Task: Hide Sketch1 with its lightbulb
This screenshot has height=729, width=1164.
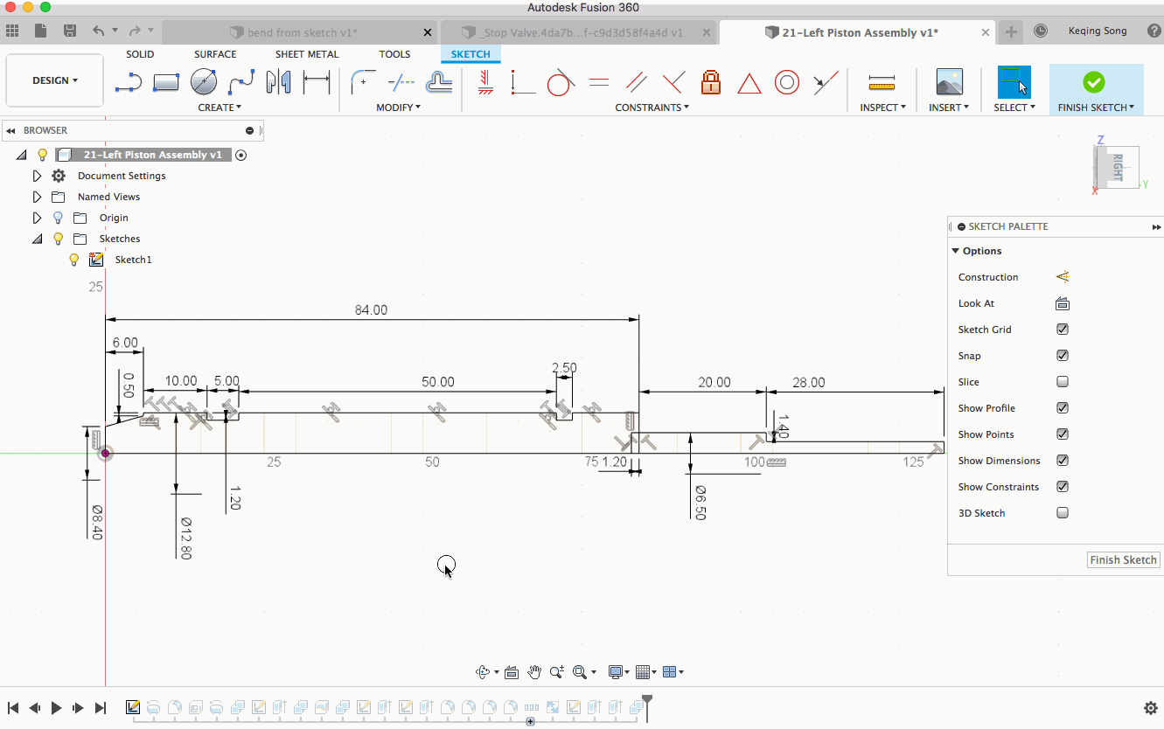Action: click(x=74, y=260)
